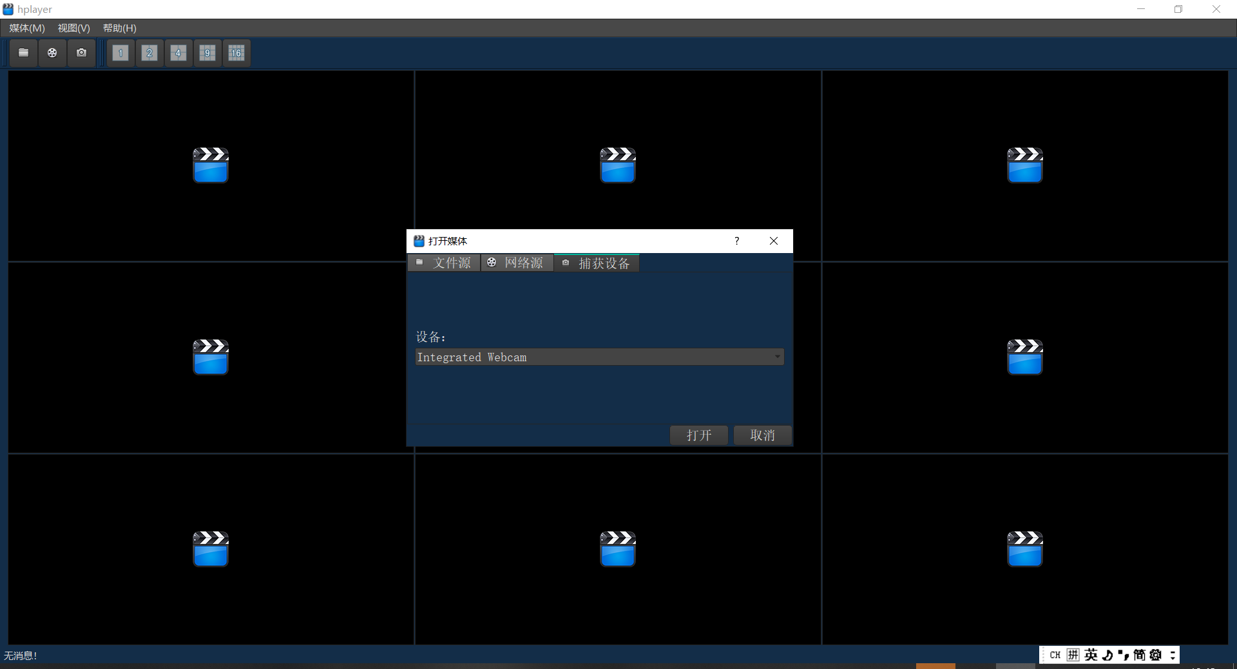Open a media file using the folder icon
This screenshot has height=669, width=1237.
23,53
